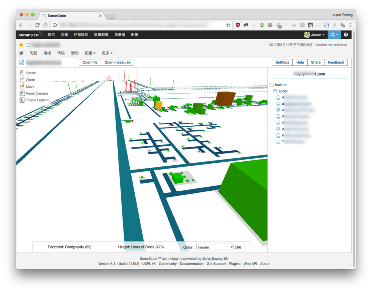
Task: Expand the 配置 dropdown in project navigation
Action: coord(90,53)
